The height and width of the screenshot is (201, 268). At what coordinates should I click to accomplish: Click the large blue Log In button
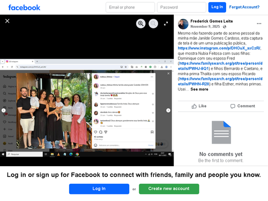tap(99, 189)
